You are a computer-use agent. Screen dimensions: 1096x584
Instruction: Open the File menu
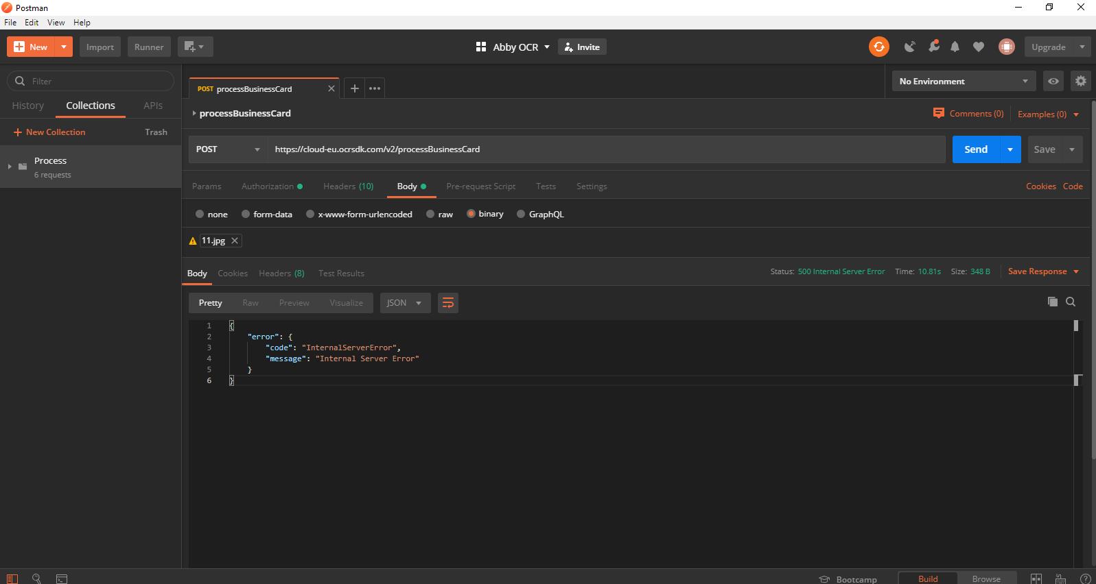pos(10,22)
